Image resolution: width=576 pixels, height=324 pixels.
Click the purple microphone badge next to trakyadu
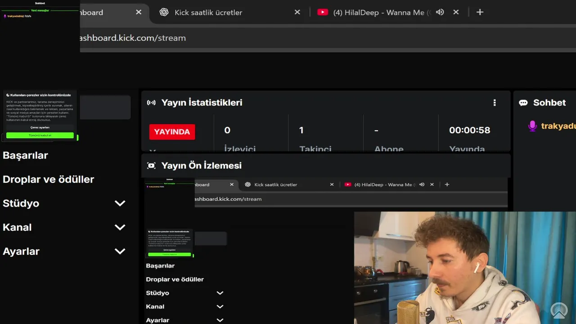532,126
